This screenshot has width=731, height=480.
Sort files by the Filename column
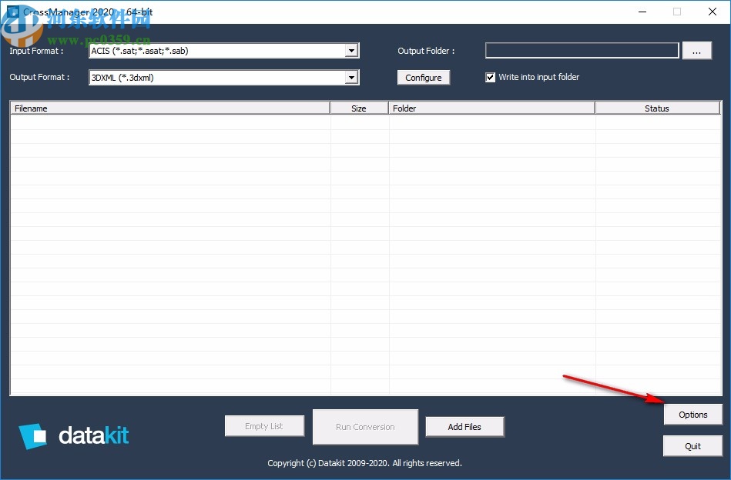169,108
